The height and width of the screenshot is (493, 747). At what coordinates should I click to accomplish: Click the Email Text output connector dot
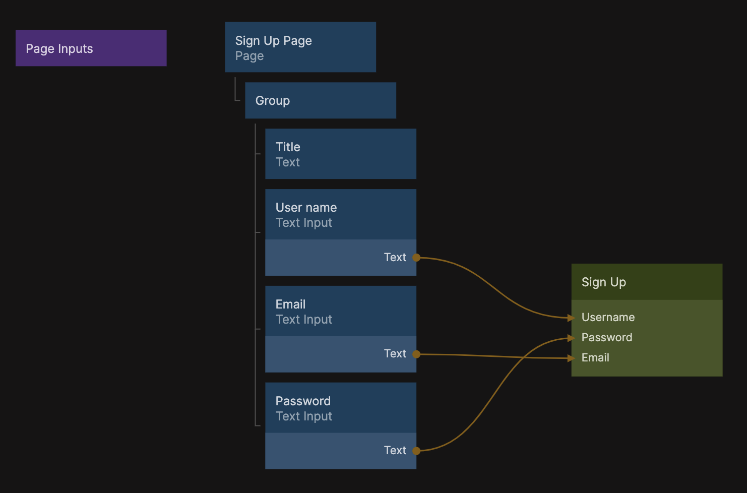[x=416, y=354]
